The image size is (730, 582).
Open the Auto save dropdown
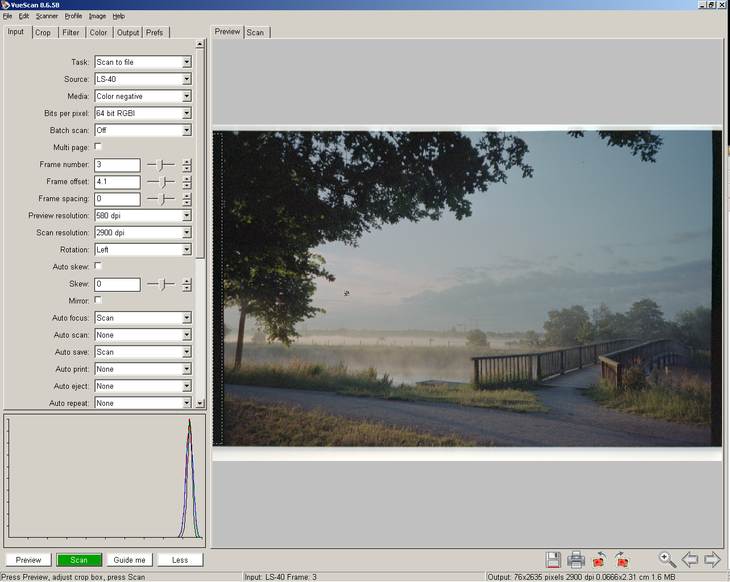tap(143, 352)
